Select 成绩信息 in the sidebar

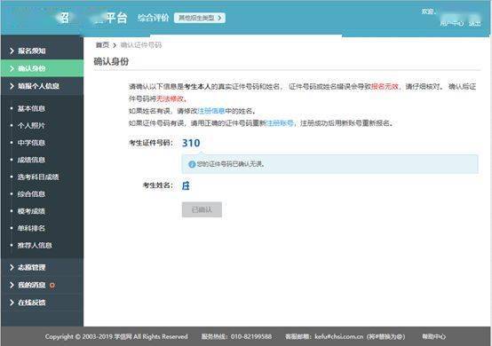[31, 160]
